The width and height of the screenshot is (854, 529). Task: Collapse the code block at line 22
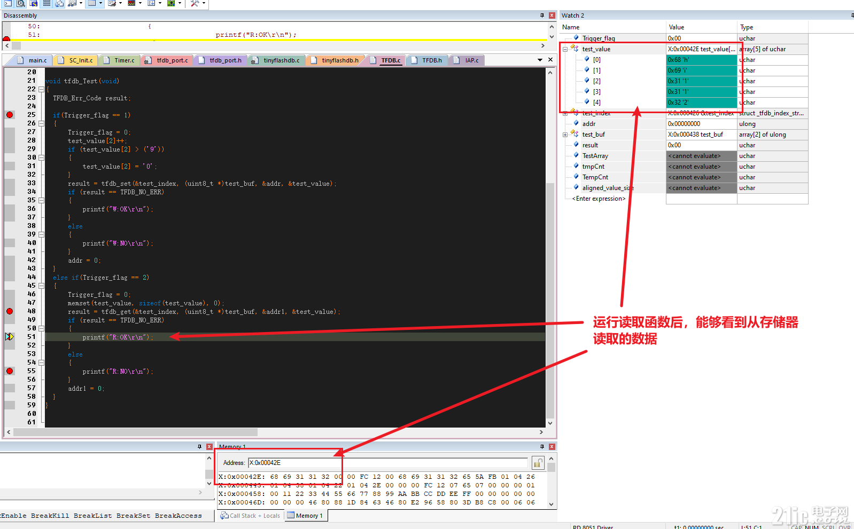pos(41,89)
